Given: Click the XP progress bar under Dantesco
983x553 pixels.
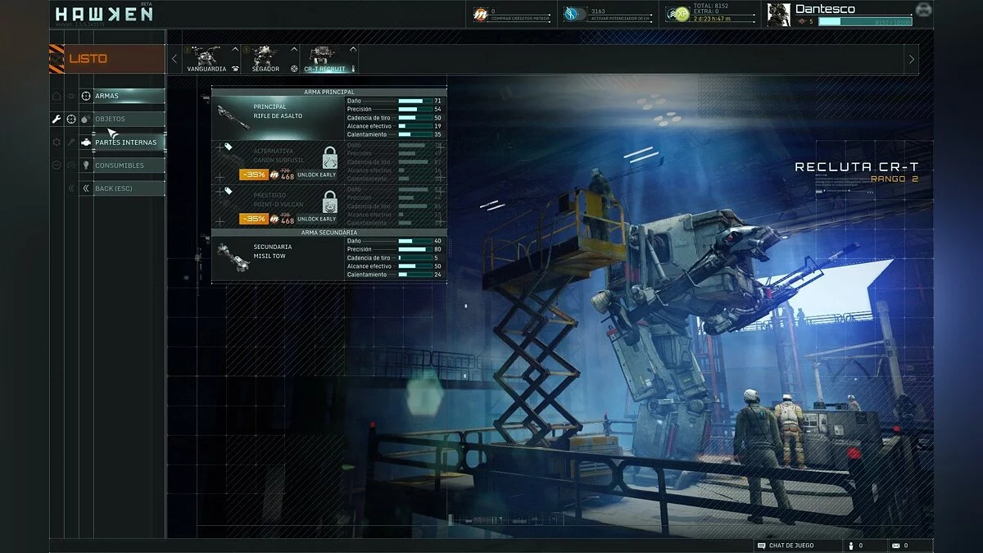Looking at the screenshot, I should (x=867, y=22).
